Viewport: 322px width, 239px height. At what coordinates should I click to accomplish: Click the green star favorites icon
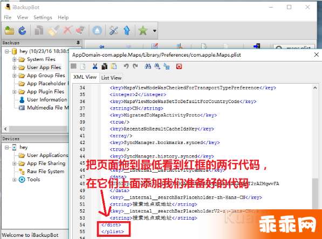pos(143,31)
